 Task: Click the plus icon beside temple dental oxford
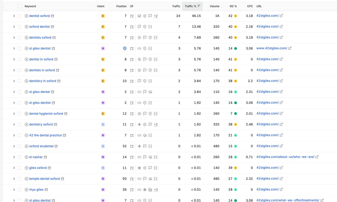click(x=26, y=179)
